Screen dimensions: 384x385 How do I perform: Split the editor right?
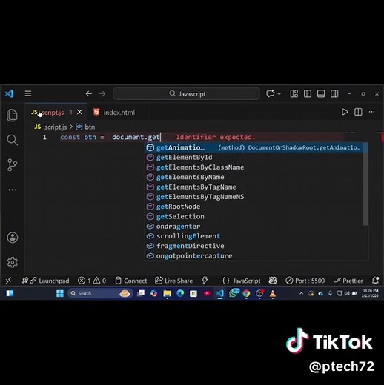click(358, 112)
